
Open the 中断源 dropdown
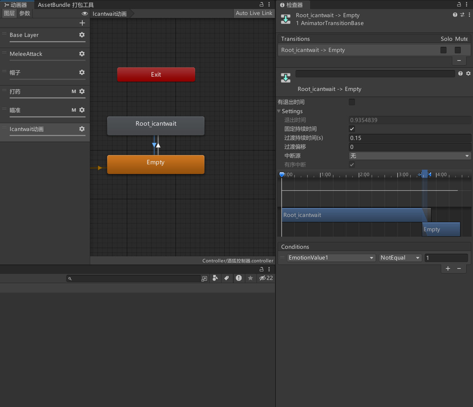pyautogui.click(x=410, y=156)
